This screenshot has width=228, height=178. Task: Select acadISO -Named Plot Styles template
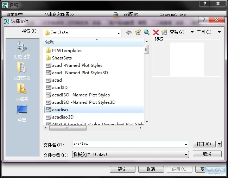(78, 95)
